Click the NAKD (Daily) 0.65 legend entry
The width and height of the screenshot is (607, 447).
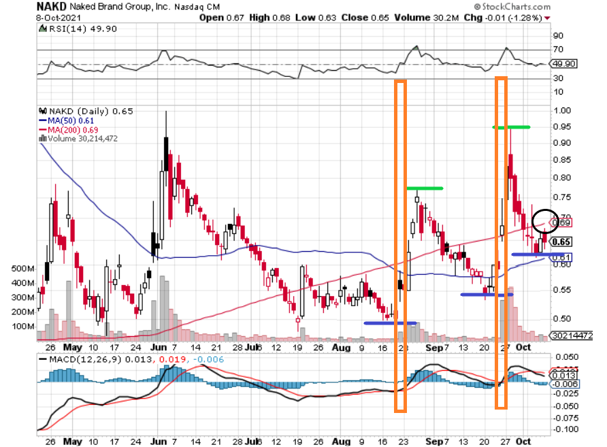[91, 112]
